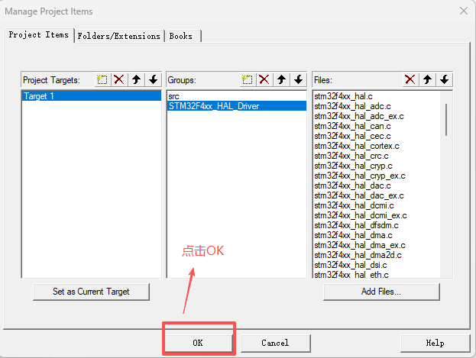Delete selected file in Files panel
476x358 pixels.
point(410,79)
